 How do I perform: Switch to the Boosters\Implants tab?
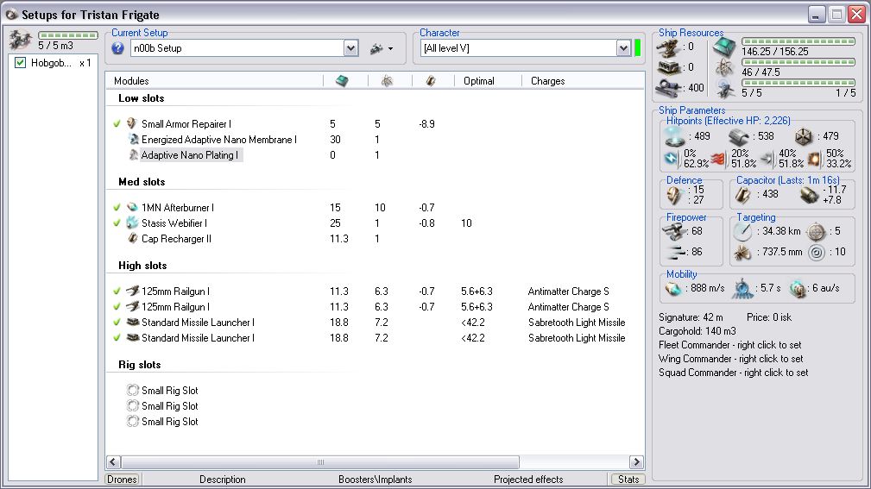coord(375,479)
